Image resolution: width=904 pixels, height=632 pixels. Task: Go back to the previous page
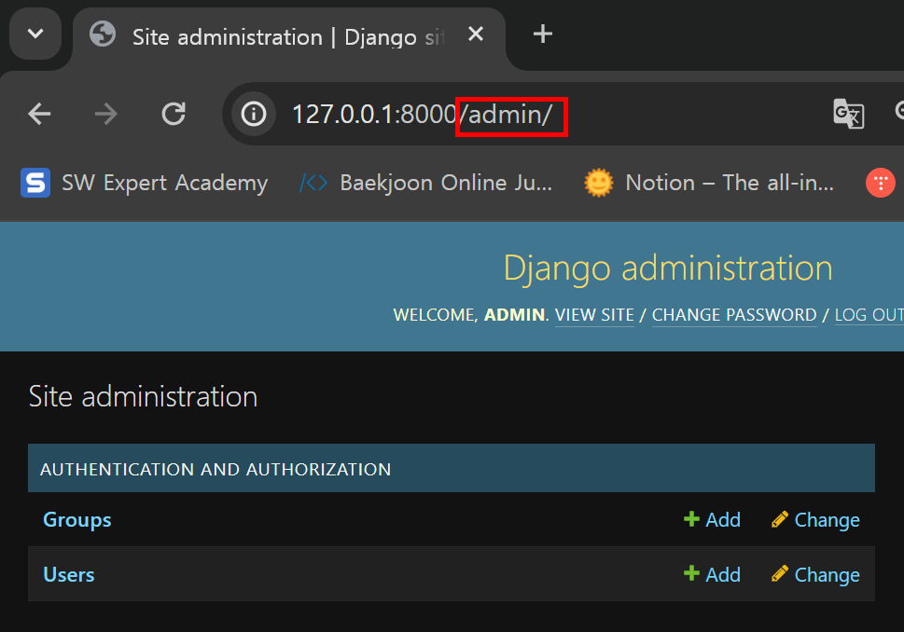[x=39, y=114]
